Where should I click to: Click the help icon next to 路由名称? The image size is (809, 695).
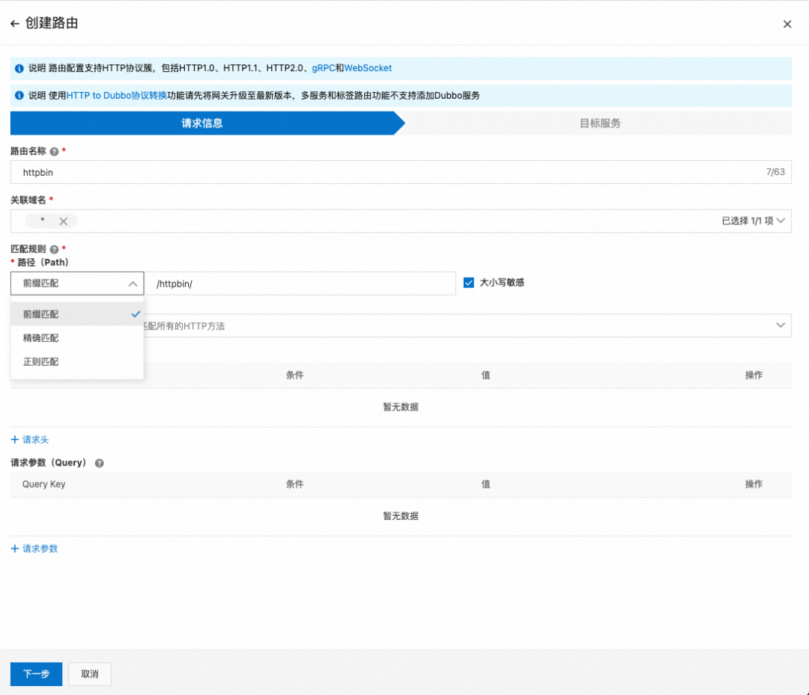tap(54, 151)
